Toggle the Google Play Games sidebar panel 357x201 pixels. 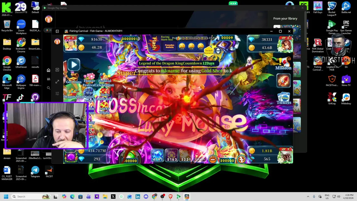[57, 31]
